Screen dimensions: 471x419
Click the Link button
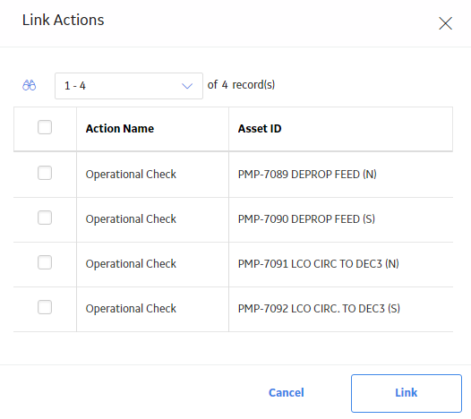click(407, 393)
